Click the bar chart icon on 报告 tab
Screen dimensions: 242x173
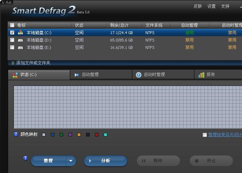201,75
